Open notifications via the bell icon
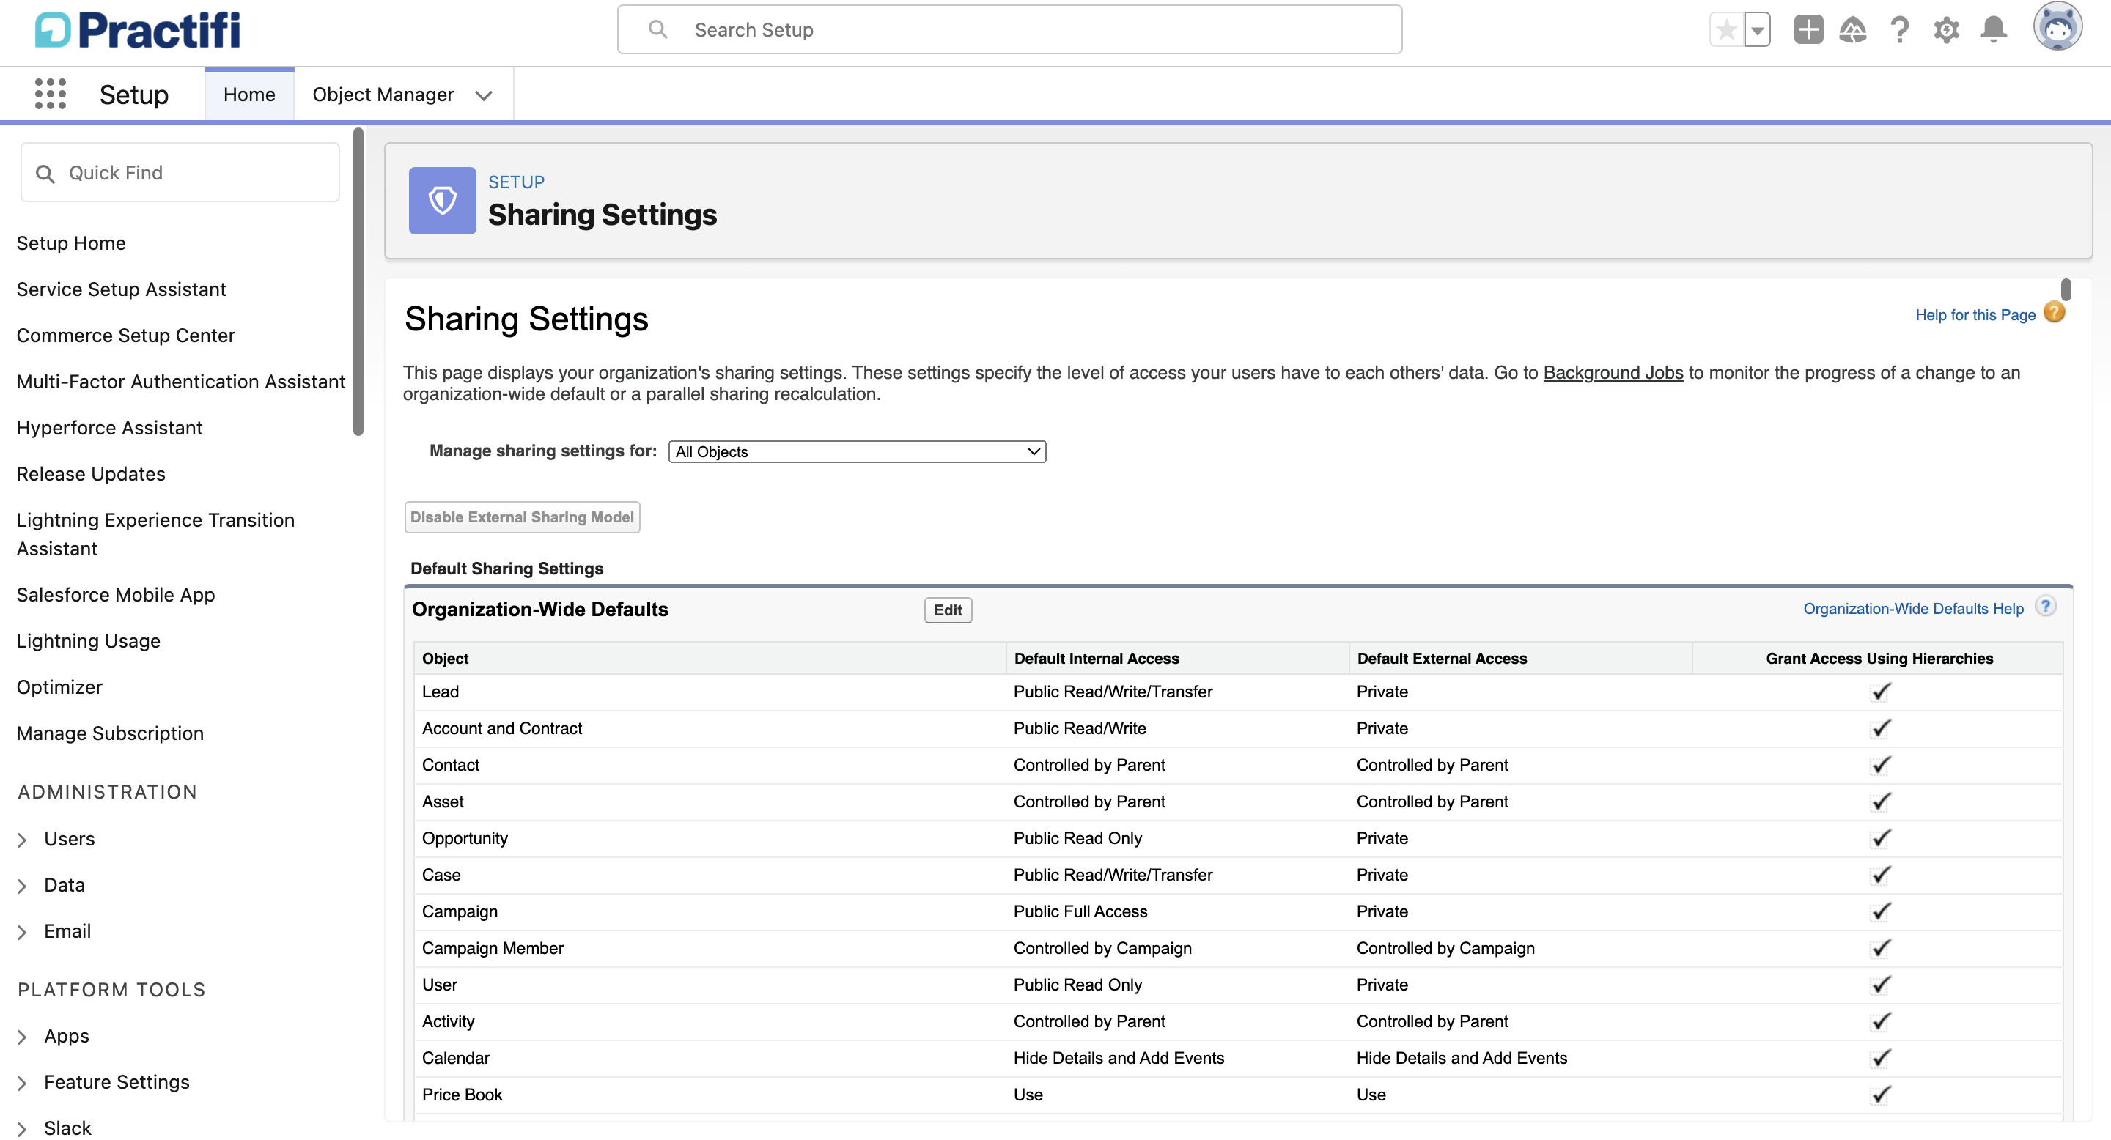This screenshot has width=2111, height=1140. click(x=1993, y=29)
